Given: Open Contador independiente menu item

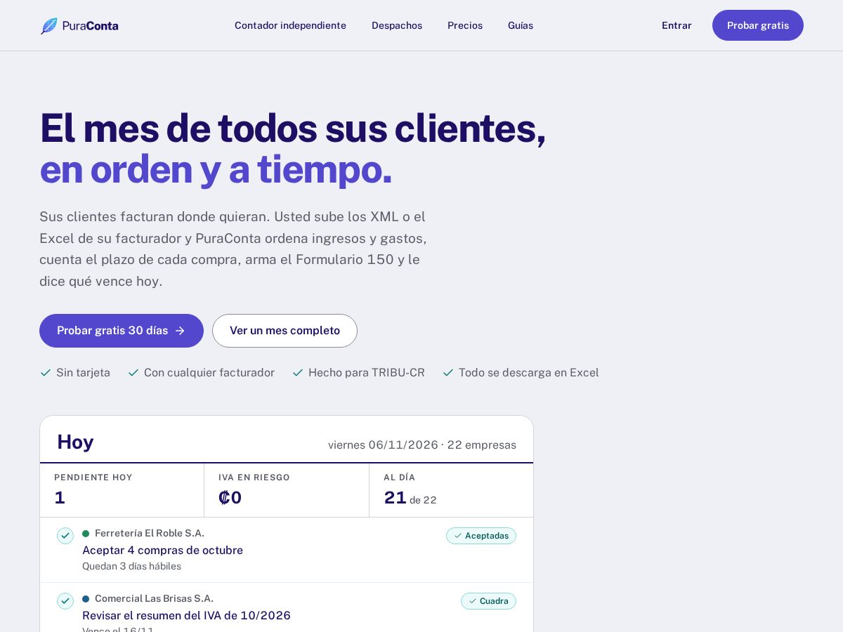Looking at the screenshot, I should (290, 25).
